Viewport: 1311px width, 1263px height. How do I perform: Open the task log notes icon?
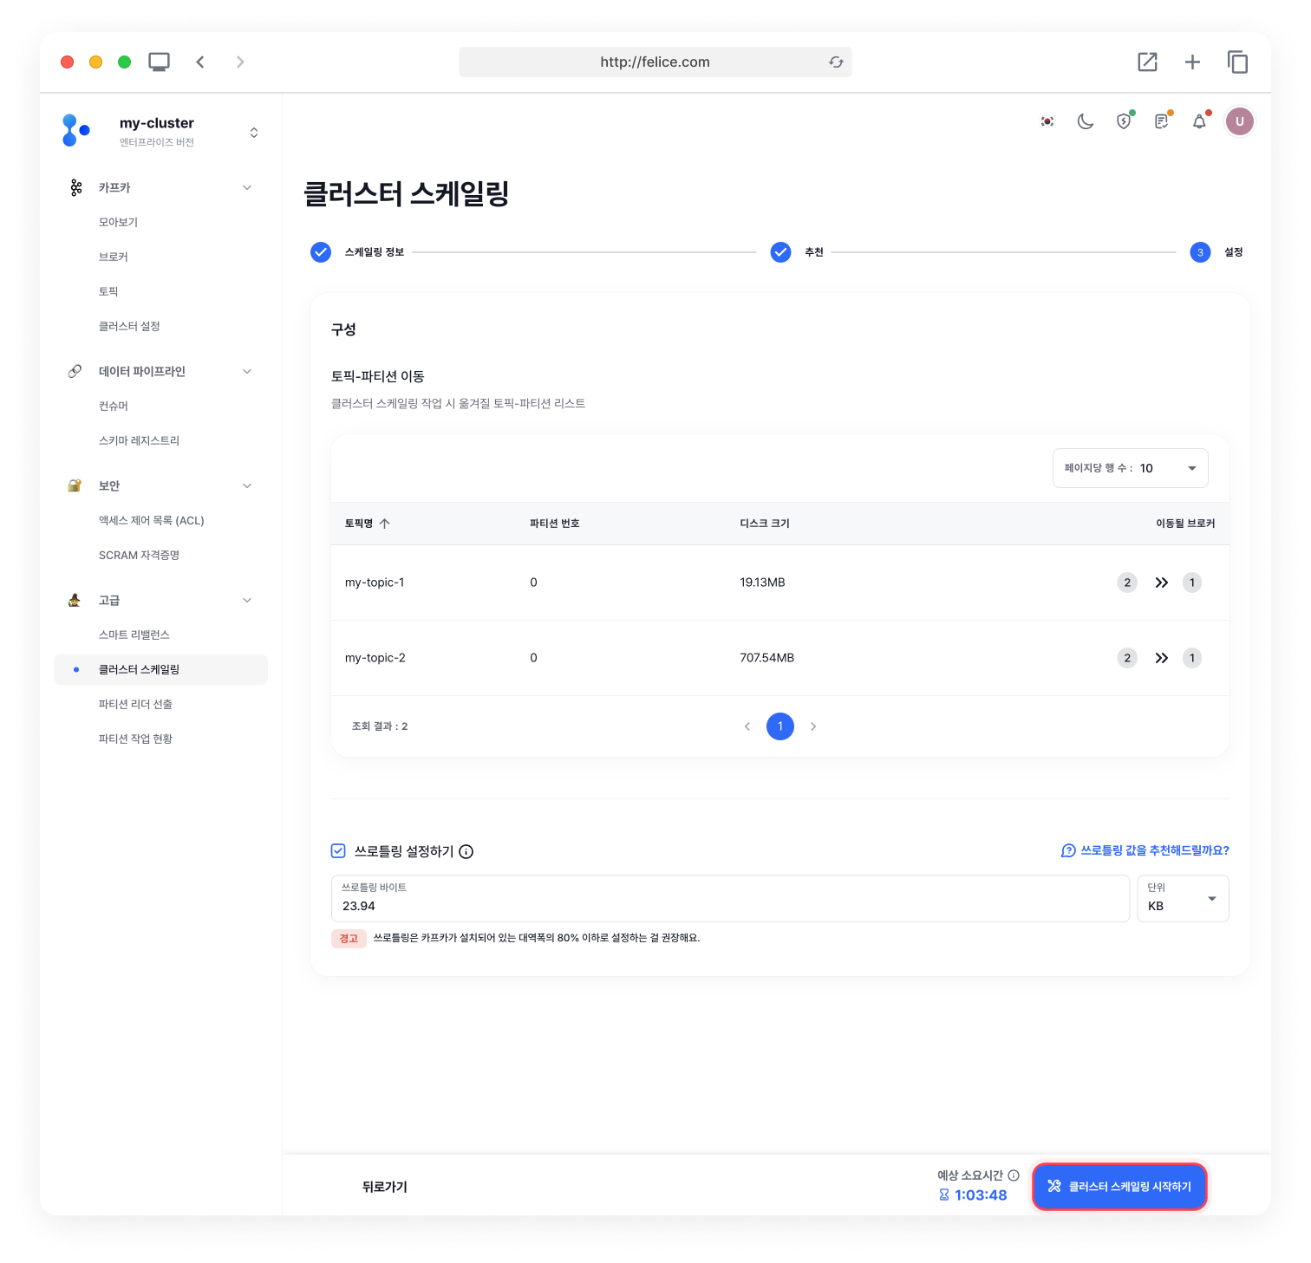1162,121
